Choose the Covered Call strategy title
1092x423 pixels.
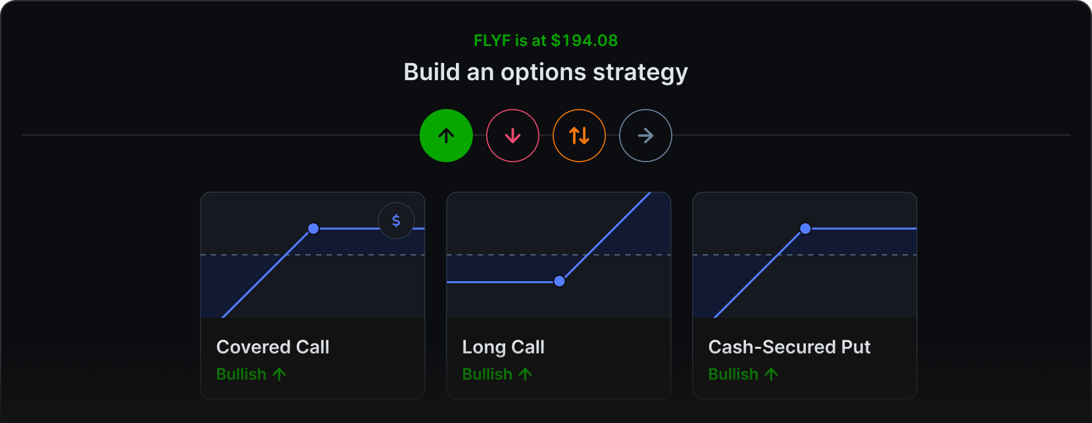(x=272, y=347)
